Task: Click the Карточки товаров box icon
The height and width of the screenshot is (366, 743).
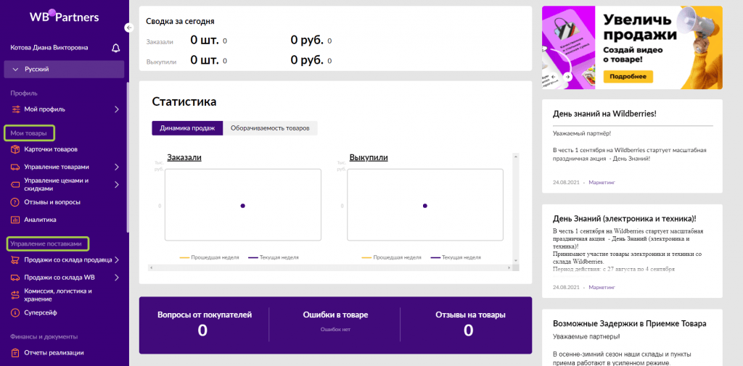Action: pyautogui.click(x=15, y=149)
